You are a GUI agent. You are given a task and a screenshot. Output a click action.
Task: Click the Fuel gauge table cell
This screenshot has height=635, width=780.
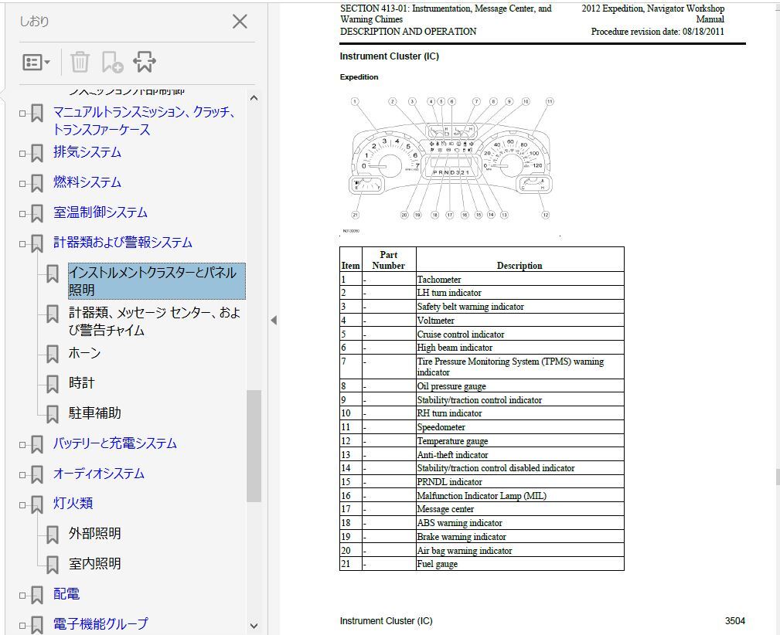click(519, 563)
